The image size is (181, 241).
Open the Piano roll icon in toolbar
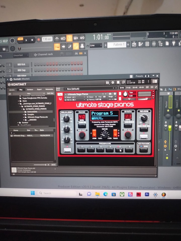click(x=141, y=44)
